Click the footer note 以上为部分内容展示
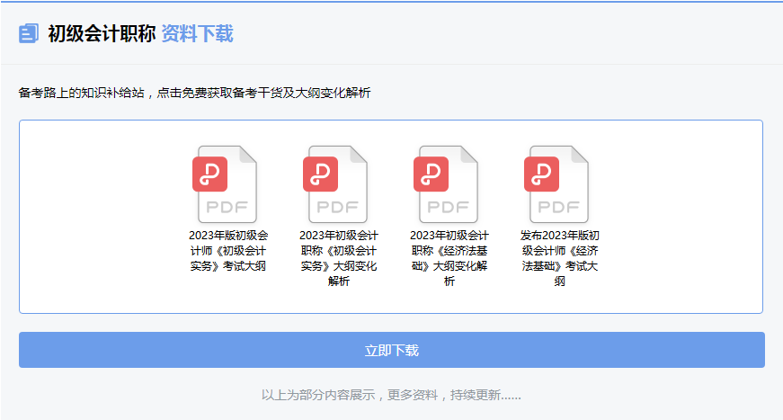 pyautogui.click(x=392, y=395)
